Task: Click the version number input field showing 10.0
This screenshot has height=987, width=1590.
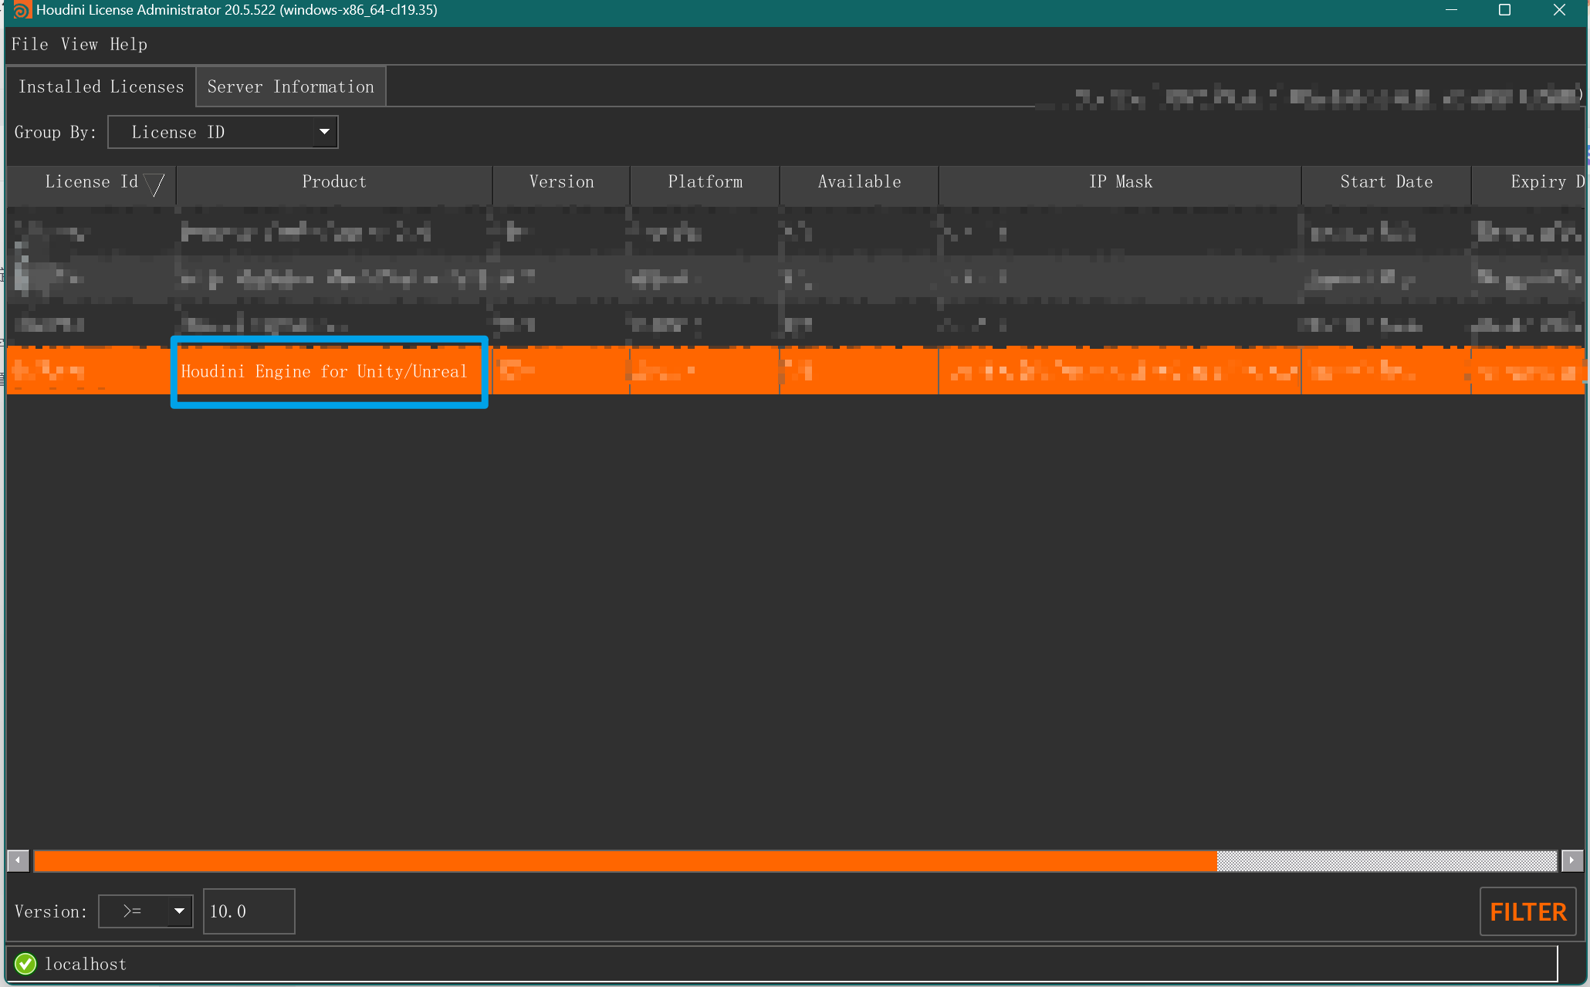Action: tap(248, 911)
